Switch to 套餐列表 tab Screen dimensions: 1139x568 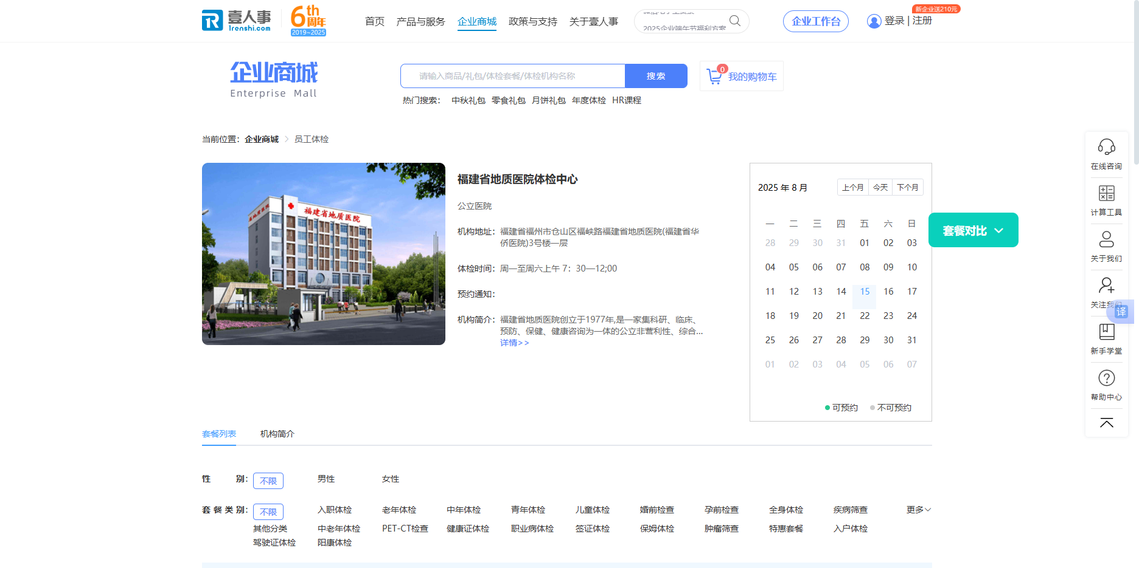(219, 434)
